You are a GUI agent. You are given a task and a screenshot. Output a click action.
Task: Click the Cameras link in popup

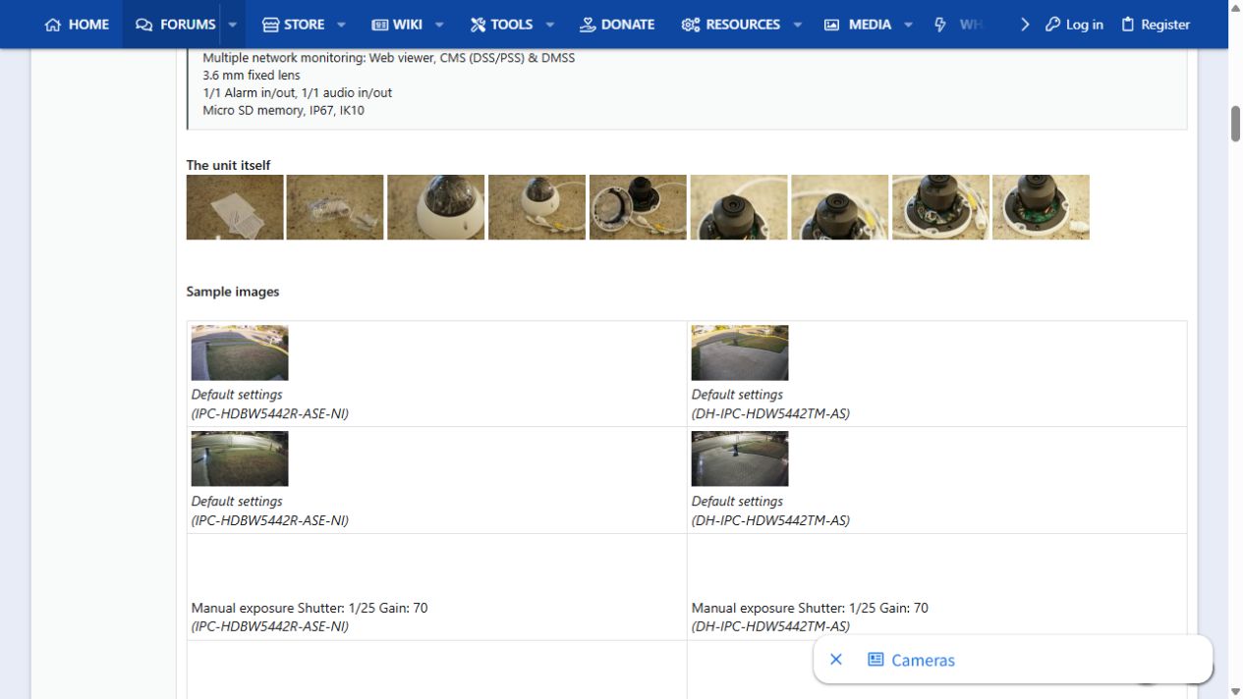[x=923, y=660]
